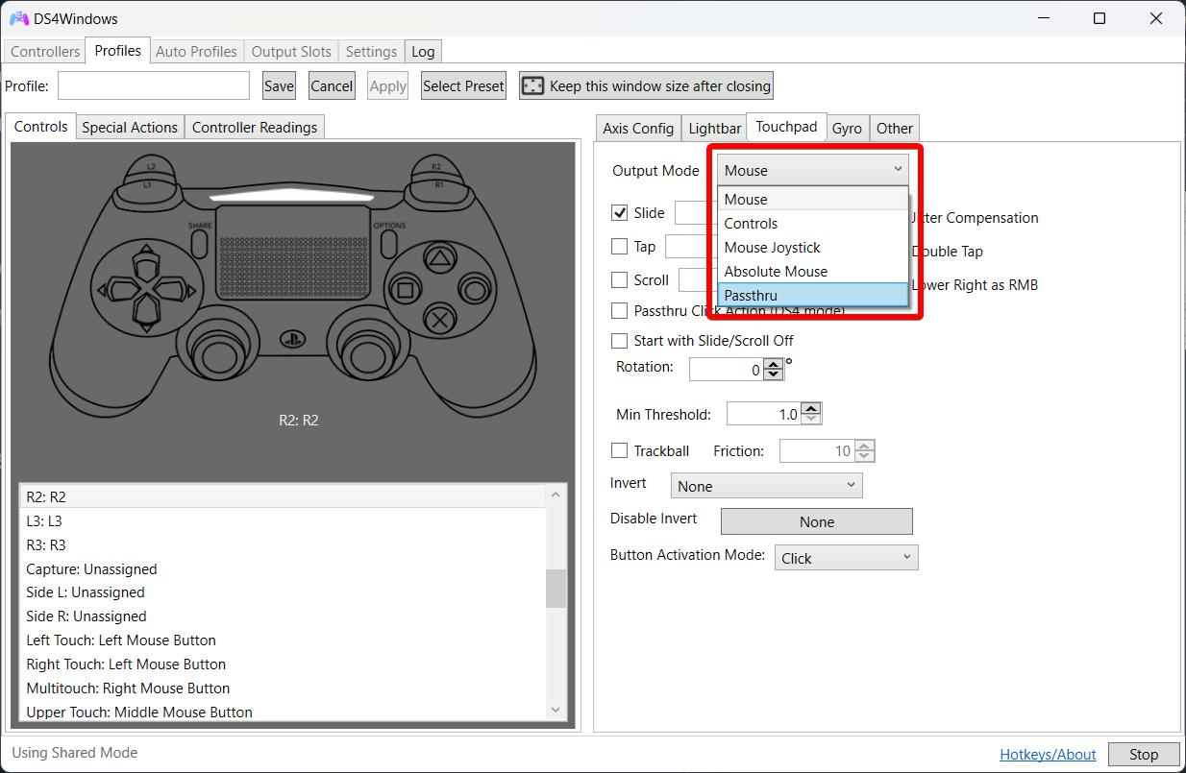Open the Other tab
The image size is (1186, 773).
coord(895,128)
